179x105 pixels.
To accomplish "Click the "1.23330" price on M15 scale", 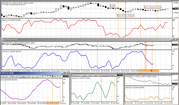I will click(x=175, y=49).
